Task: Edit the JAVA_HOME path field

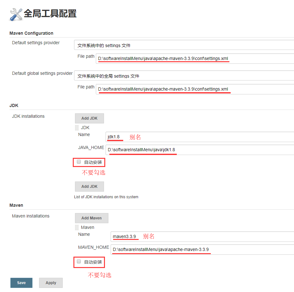Action: point(200,150)
